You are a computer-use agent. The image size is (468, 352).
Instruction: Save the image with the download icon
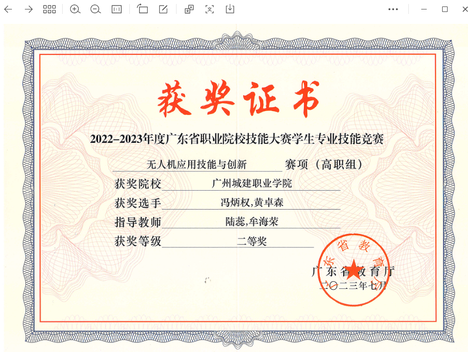click(230, 9)
